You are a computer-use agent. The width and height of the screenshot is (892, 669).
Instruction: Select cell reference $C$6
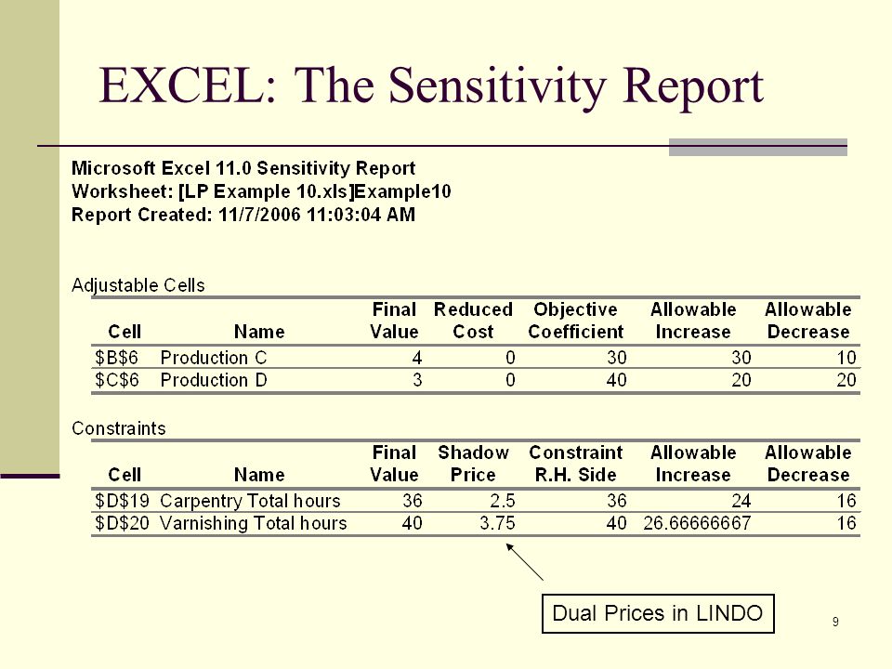(x=117, y=380)
